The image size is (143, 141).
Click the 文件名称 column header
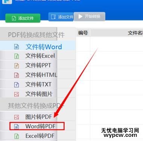[117, 33]
